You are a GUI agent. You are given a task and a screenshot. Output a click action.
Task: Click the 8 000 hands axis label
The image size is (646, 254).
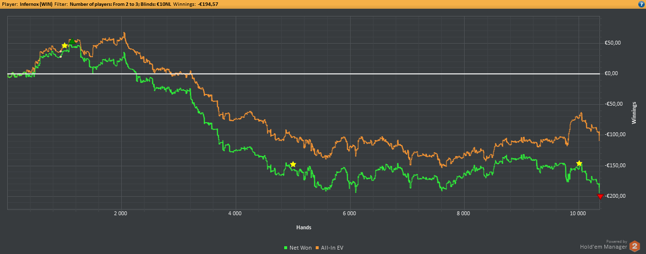coord(464,213)
